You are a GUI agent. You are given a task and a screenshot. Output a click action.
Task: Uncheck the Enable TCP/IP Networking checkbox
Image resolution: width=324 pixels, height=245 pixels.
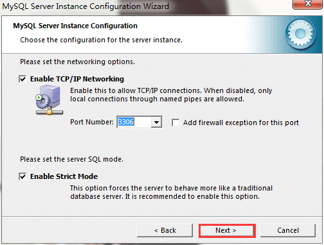point(22,79)
